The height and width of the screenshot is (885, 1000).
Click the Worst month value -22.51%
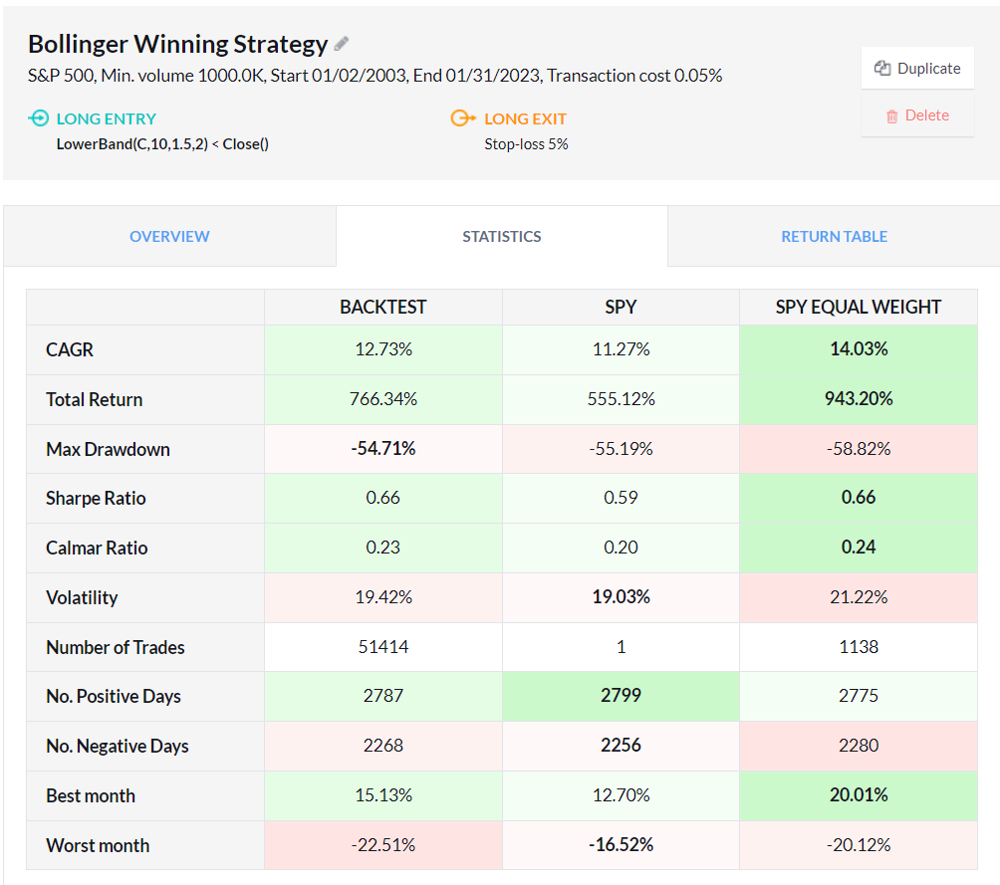(382, 844)
